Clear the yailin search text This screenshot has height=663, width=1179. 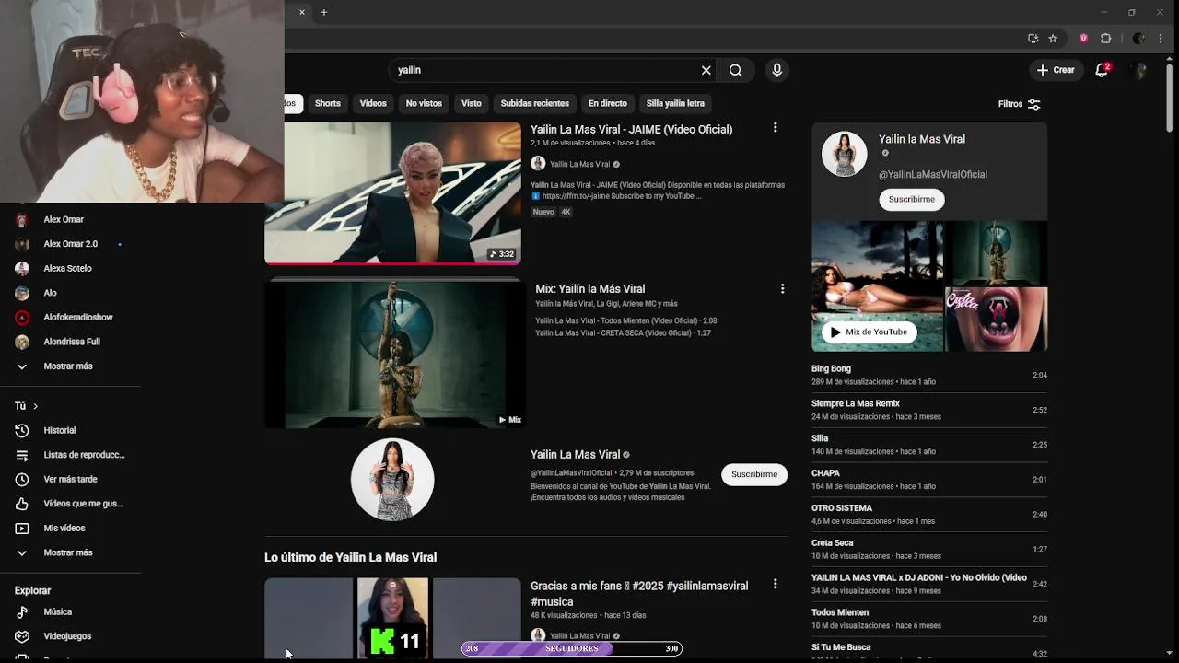click(706, 70)
